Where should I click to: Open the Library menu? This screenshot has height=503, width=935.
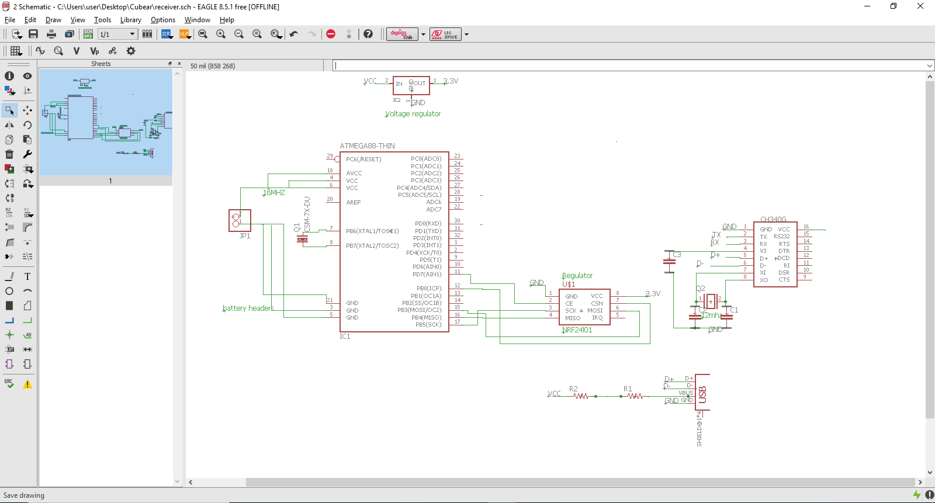pyautogui.click(x=130, y=20)
